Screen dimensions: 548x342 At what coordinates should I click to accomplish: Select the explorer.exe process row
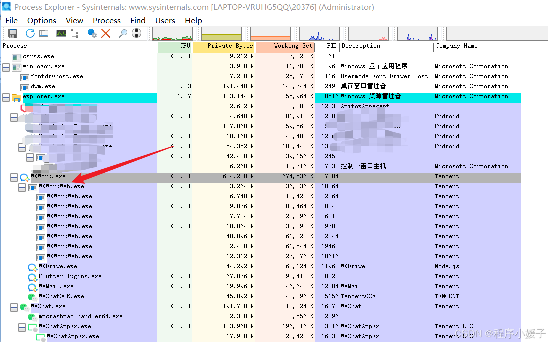(x=261, y=97)
